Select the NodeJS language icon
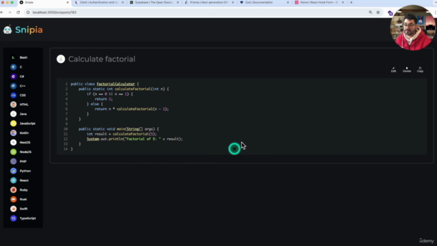The height and width of the screenshot is (246, 437). coord(14,152)
